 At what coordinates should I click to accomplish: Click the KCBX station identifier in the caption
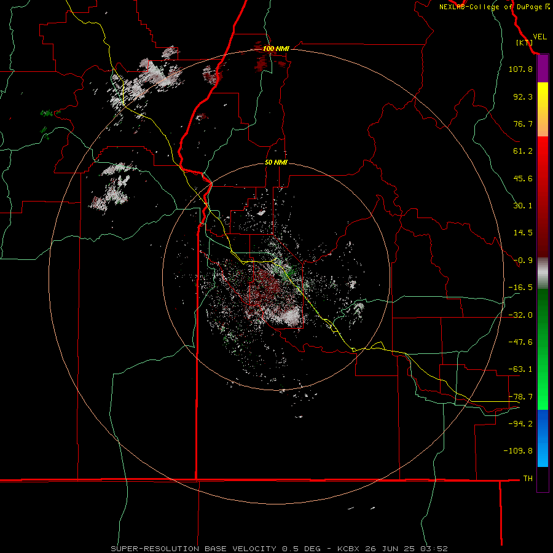348,549
